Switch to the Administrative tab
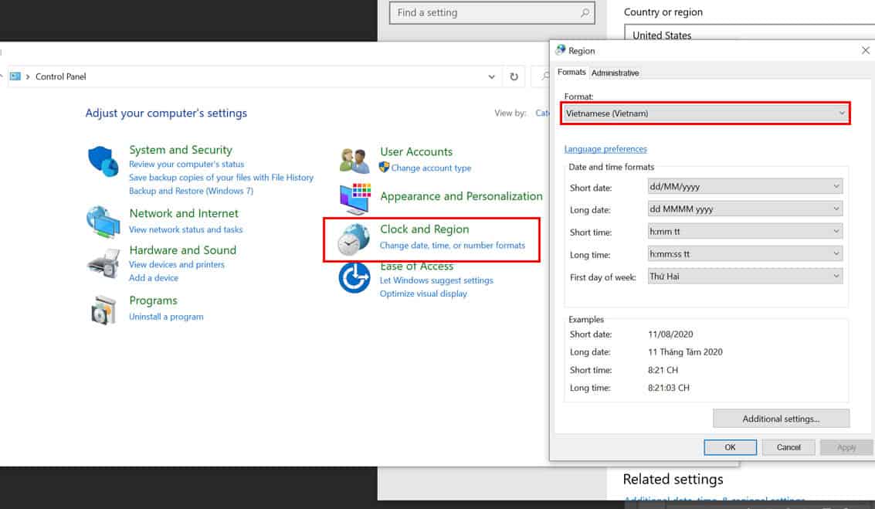875x509 pixels. point(615,73)
